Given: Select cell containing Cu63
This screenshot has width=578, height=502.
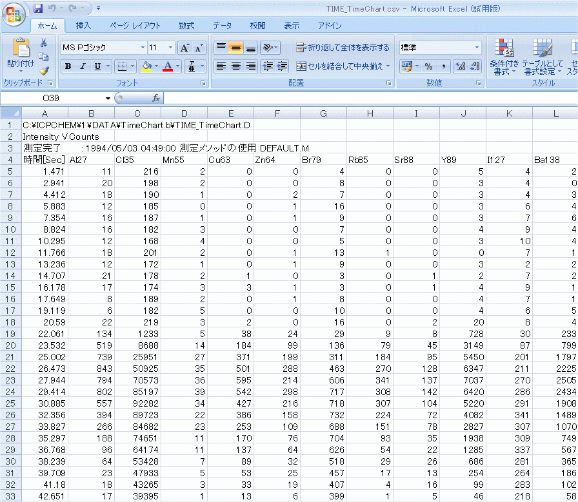Looking at the screenshot, I should (230, 160).
